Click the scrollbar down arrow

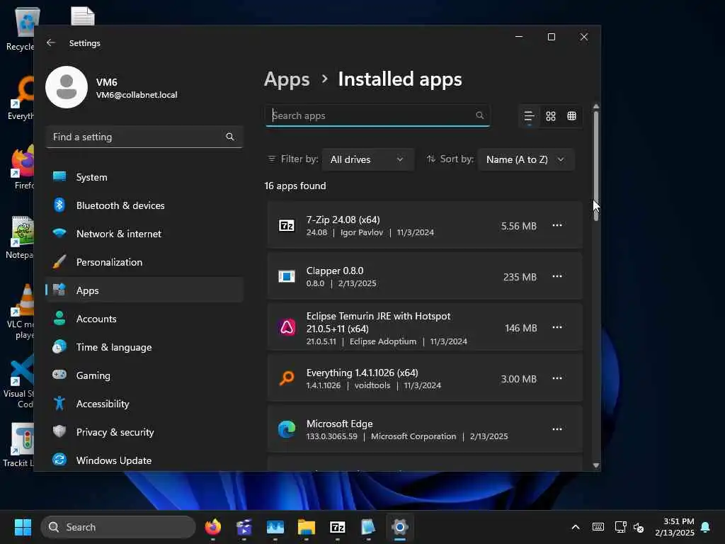[x=596, y=465]
